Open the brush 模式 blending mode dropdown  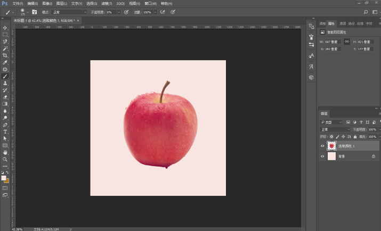click(69, 12)
